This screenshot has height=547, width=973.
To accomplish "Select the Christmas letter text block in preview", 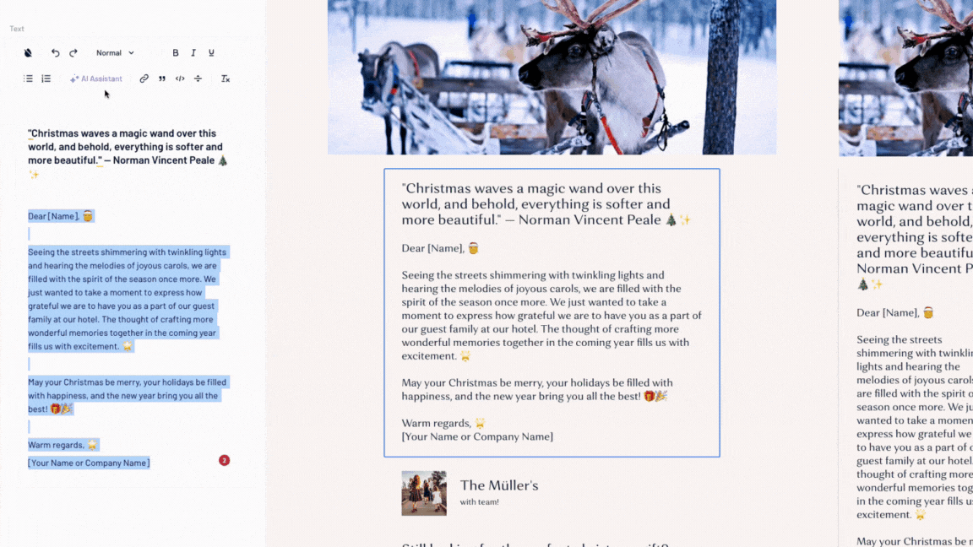I will [552, 312].
